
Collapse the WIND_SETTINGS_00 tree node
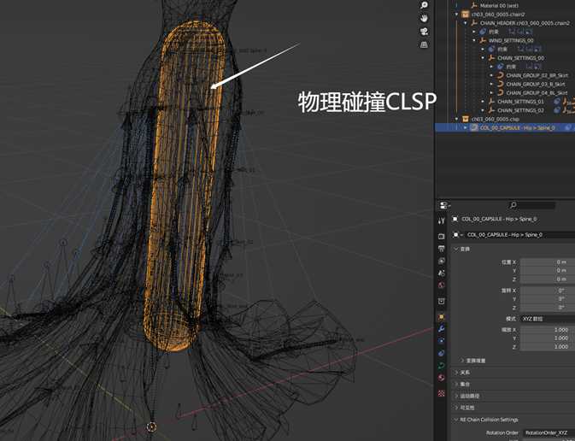click(472, 40)
